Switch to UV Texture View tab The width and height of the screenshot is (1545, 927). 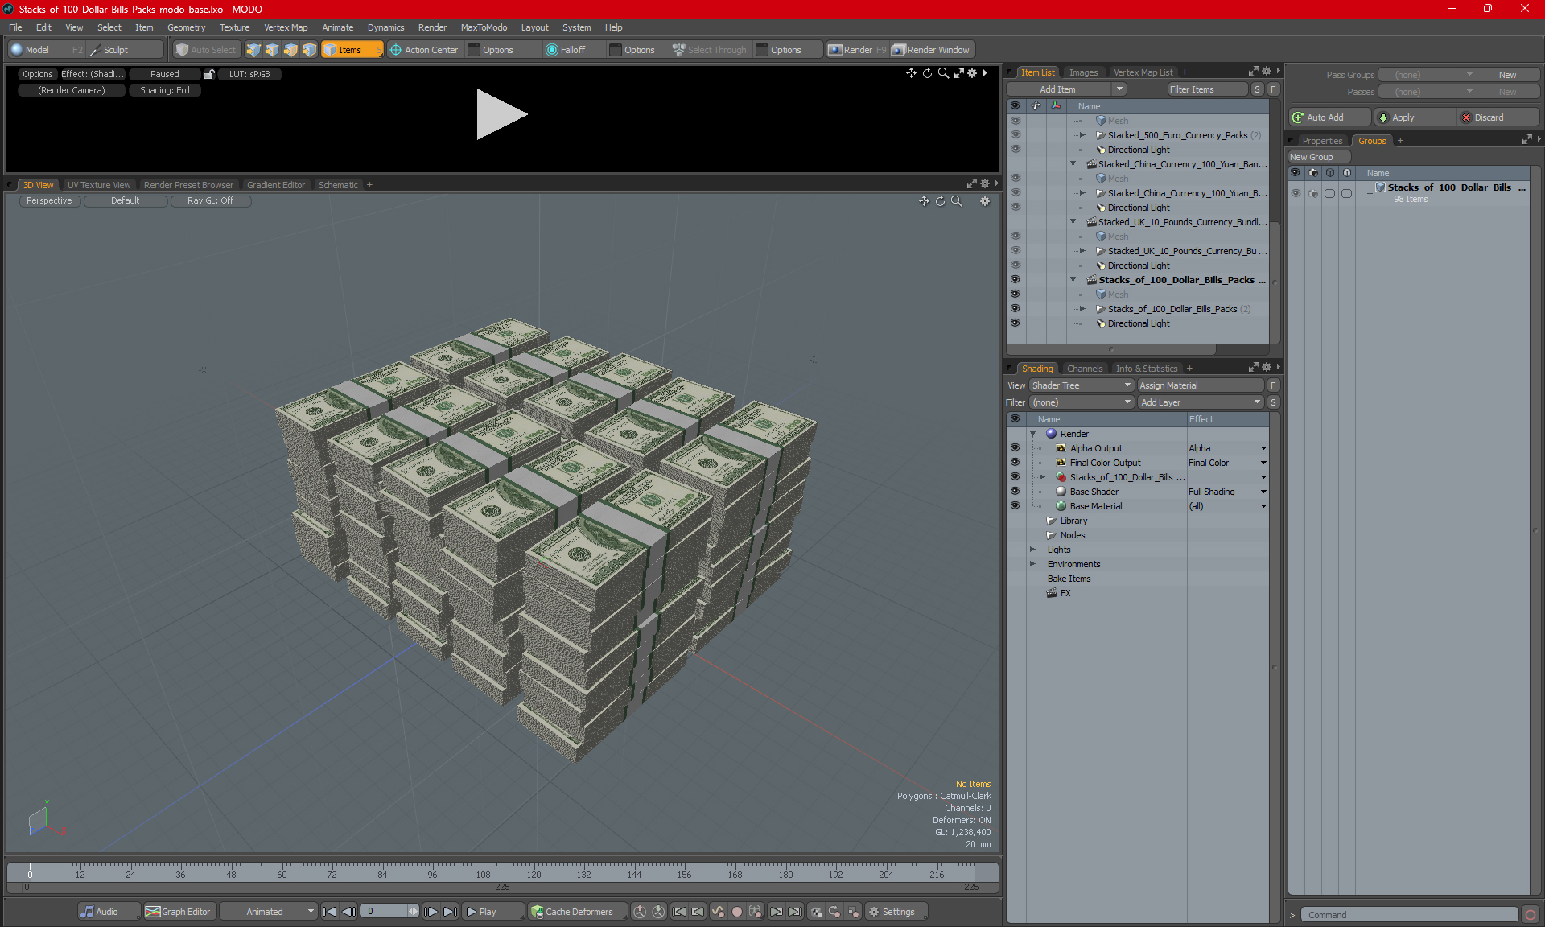tap(99, 185)
